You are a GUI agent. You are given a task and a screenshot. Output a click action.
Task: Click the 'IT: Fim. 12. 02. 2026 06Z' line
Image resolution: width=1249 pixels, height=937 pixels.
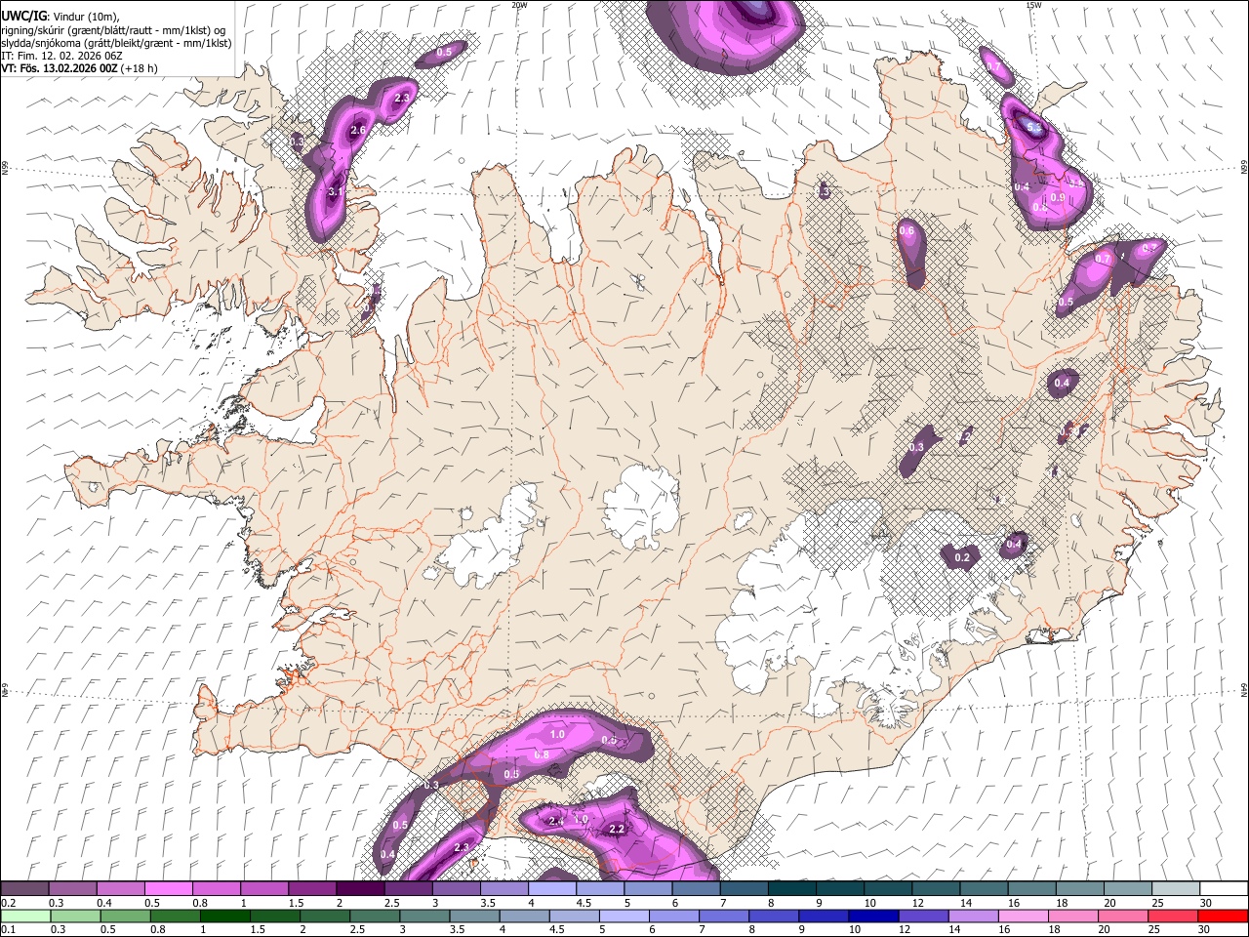61,56
